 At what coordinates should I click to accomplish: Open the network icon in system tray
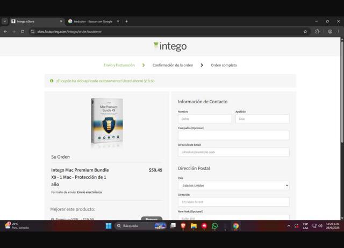coord(314,226)
